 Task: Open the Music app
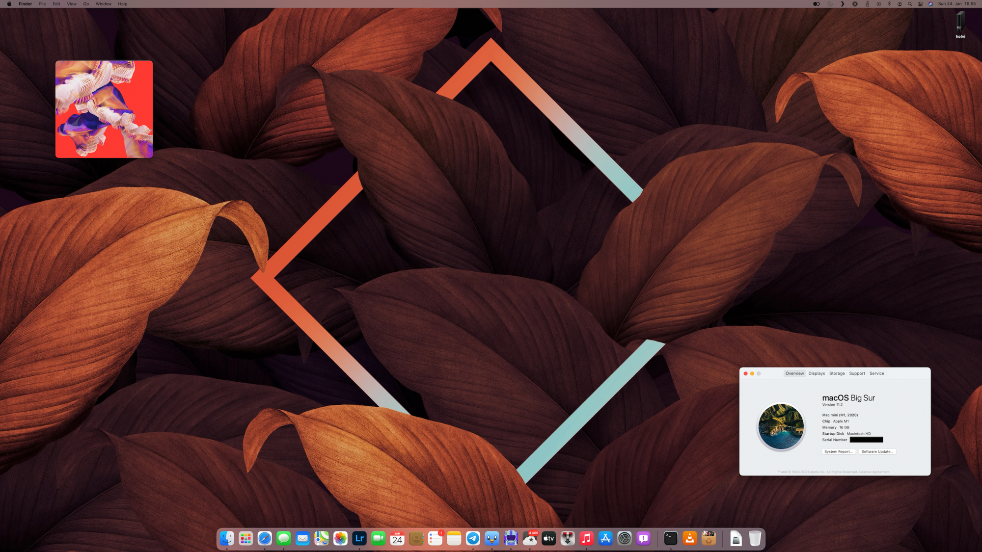[x=586, y=538]
